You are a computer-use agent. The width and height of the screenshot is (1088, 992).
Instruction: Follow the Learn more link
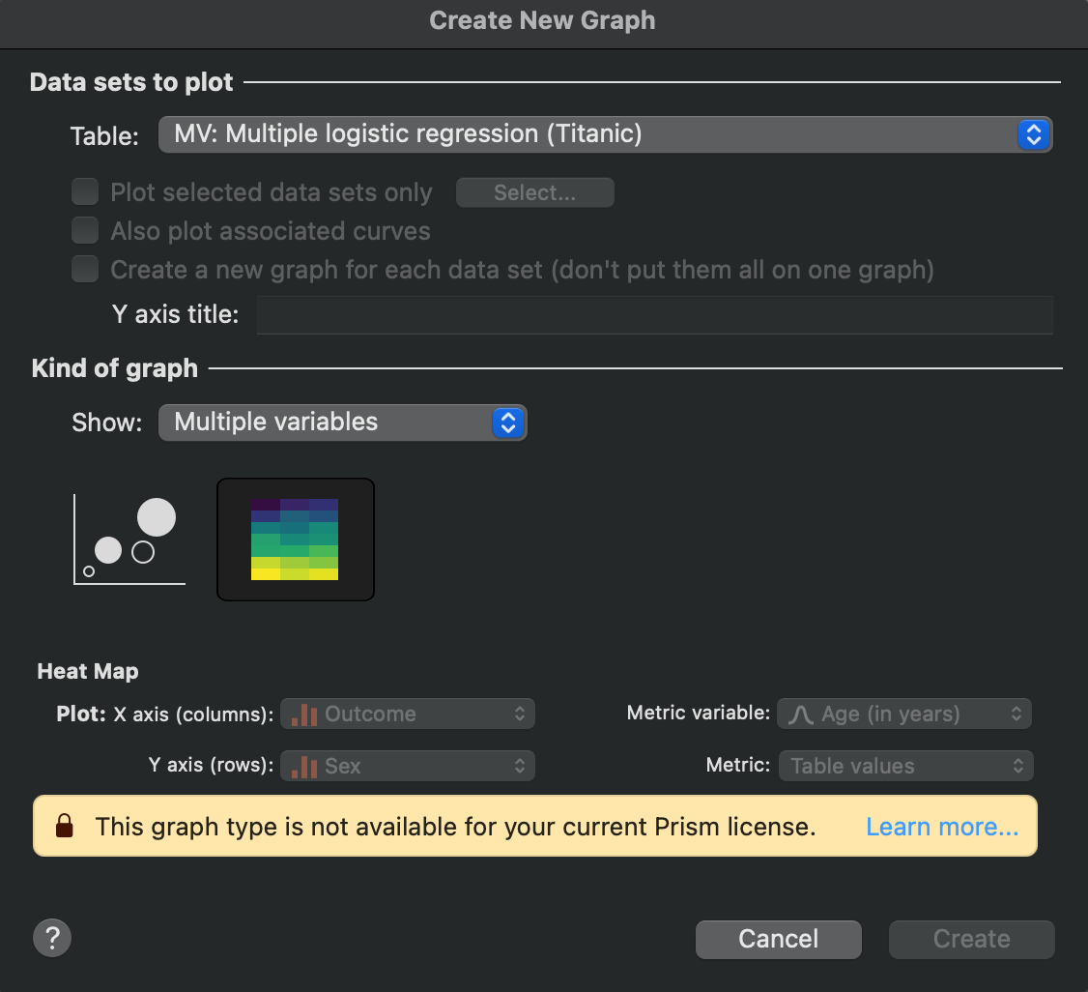point(942,827)
